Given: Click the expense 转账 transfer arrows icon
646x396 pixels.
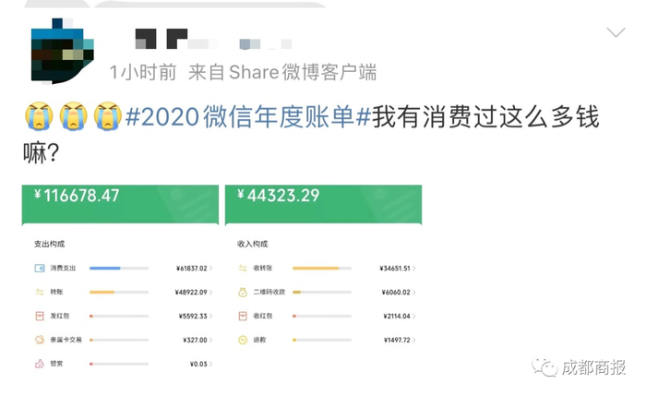Looking at the screenshot, I should coord(40,292).
